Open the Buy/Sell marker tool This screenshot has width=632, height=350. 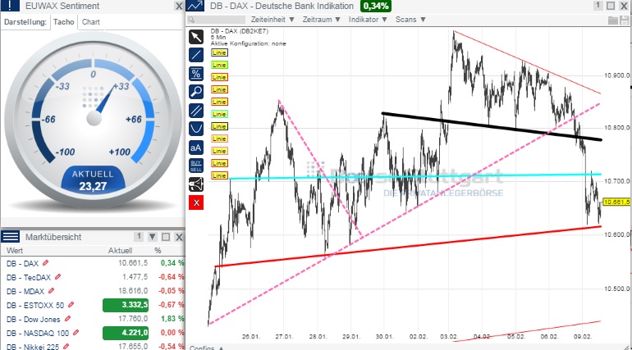(196, 166)
